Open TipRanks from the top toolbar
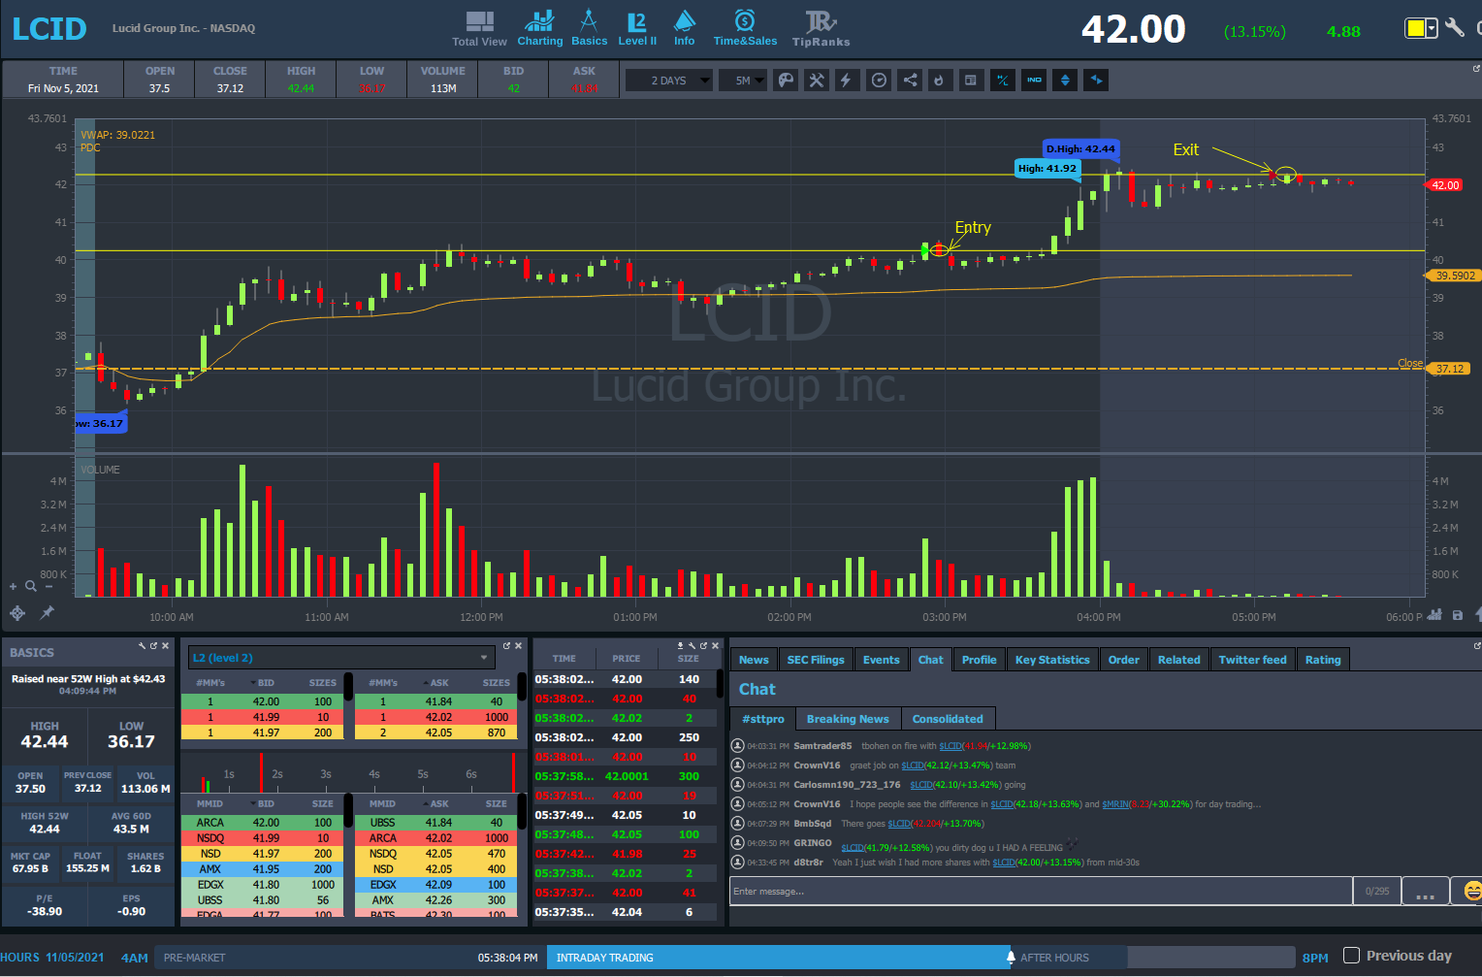 (821, 29)
